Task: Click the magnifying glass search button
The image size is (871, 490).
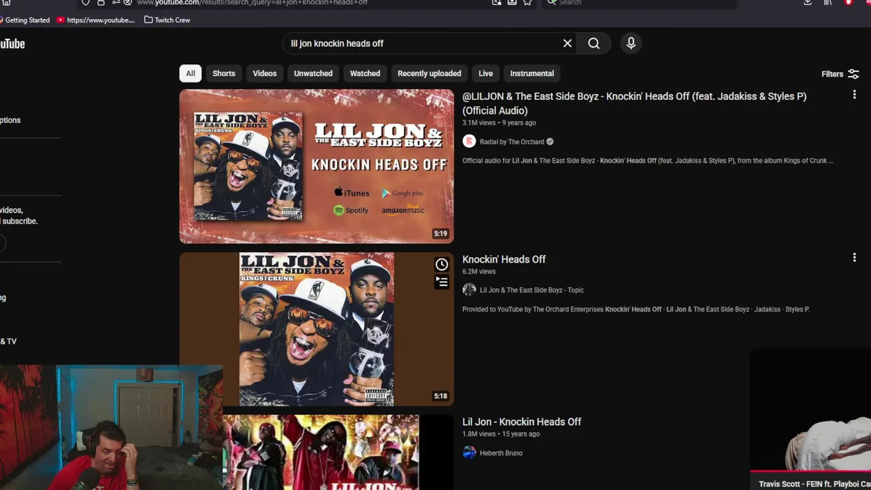Action: point(594,44)
